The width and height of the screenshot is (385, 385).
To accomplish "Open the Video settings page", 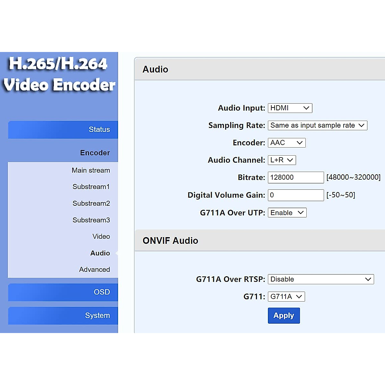I will pyautogui.click(x=101, y=236).
